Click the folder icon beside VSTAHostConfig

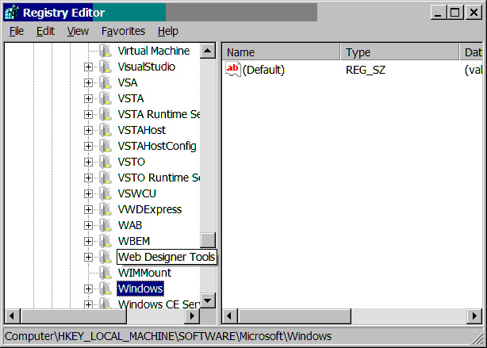pyautogui.click(x=106, y=146)
